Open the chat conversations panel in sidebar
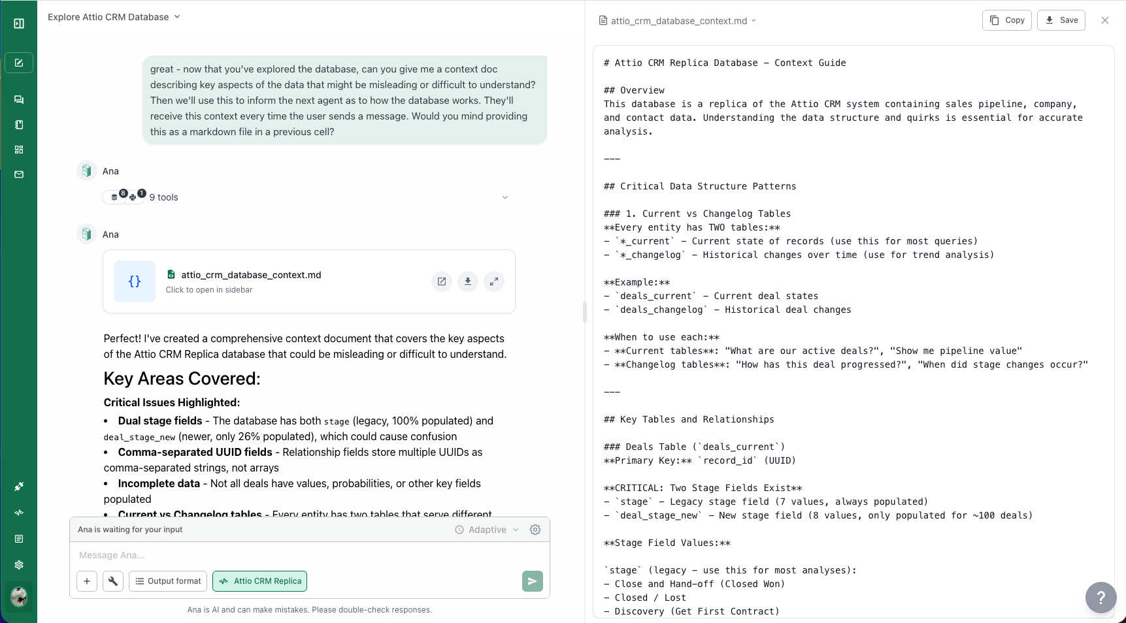 [18, 99]
